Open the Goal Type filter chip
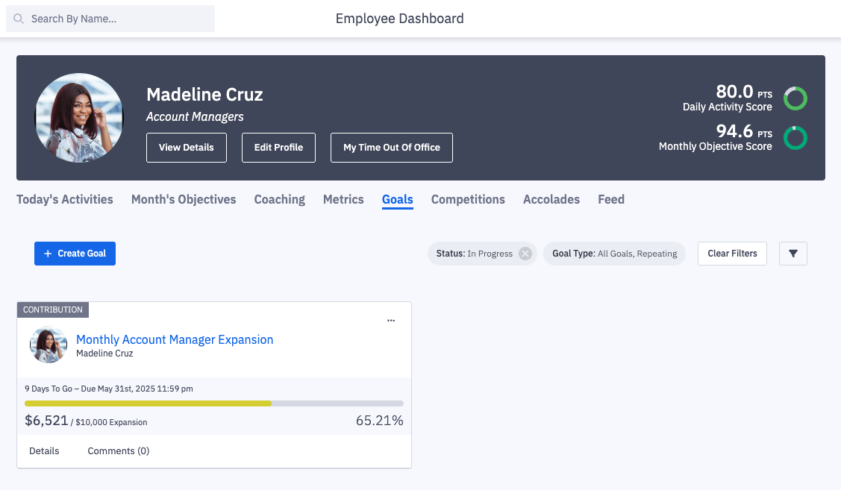Image resolution: width=841 pixels, height=490 pixels. click(x=614, y=254)
